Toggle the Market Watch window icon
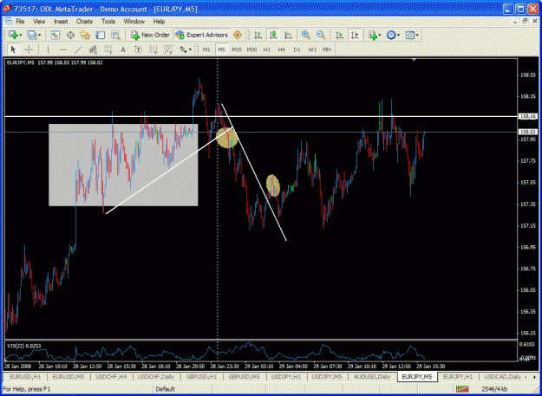 pos(56,35)
